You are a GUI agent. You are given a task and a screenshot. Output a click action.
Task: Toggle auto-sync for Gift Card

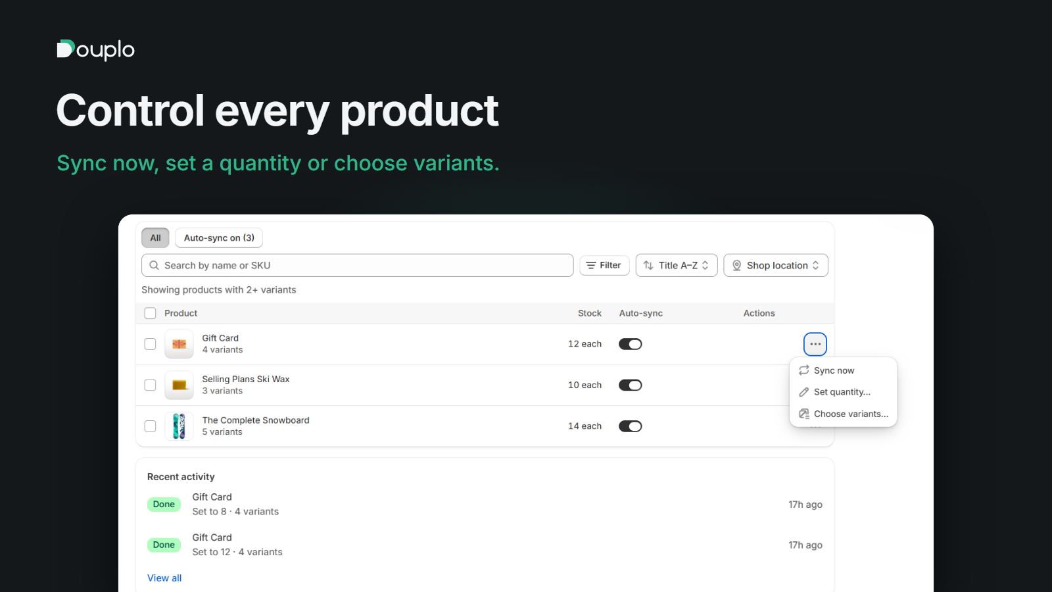[x=631, y=344]
